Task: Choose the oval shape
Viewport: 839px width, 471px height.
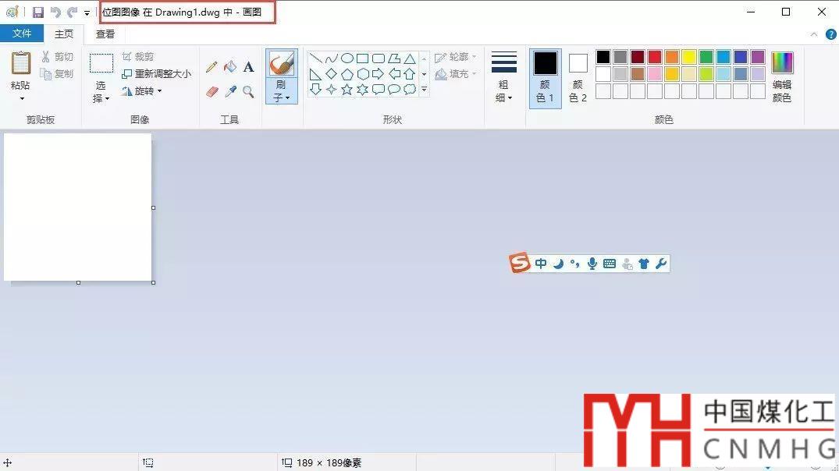Action: click(347, 58)
